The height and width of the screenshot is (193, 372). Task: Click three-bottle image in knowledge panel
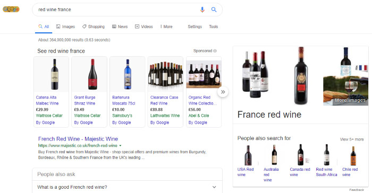pos(255,74)
